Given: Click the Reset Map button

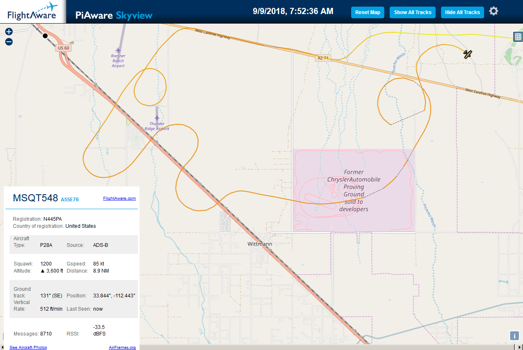Looking at the screenshot, I should click(x=368, y=12).
